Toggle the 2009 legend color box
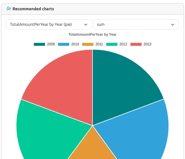Image resolution: width=185 pixels, height=159 pixels. [40, 44]
